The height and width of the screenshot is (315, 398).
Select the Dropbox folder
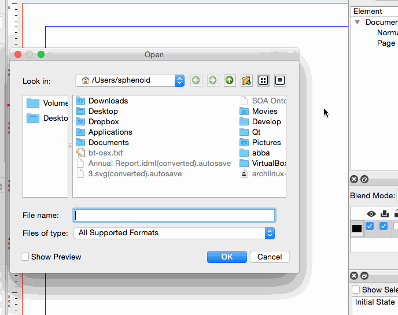[103, 121]
